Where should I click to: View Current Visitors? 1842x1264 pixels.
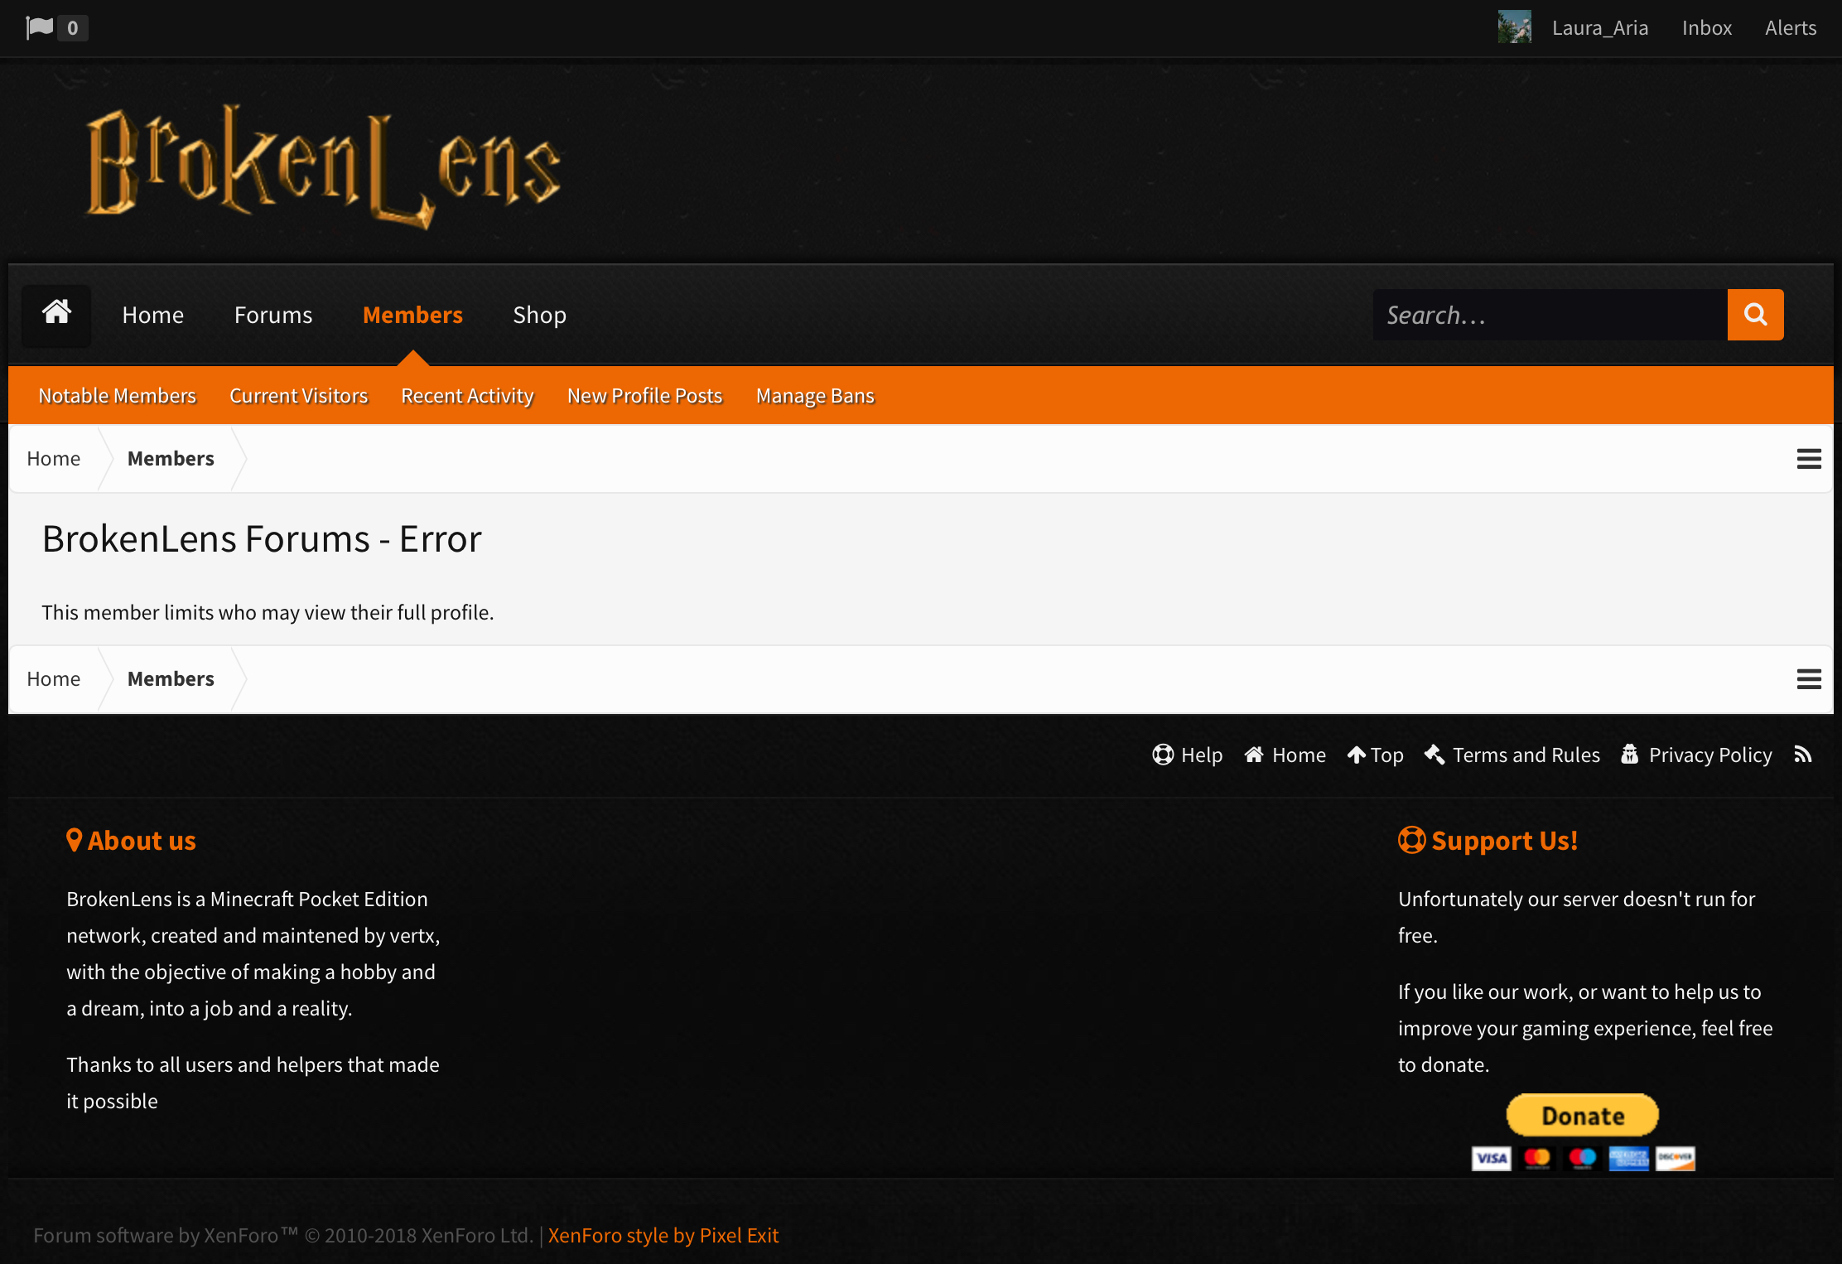point(298,396)
